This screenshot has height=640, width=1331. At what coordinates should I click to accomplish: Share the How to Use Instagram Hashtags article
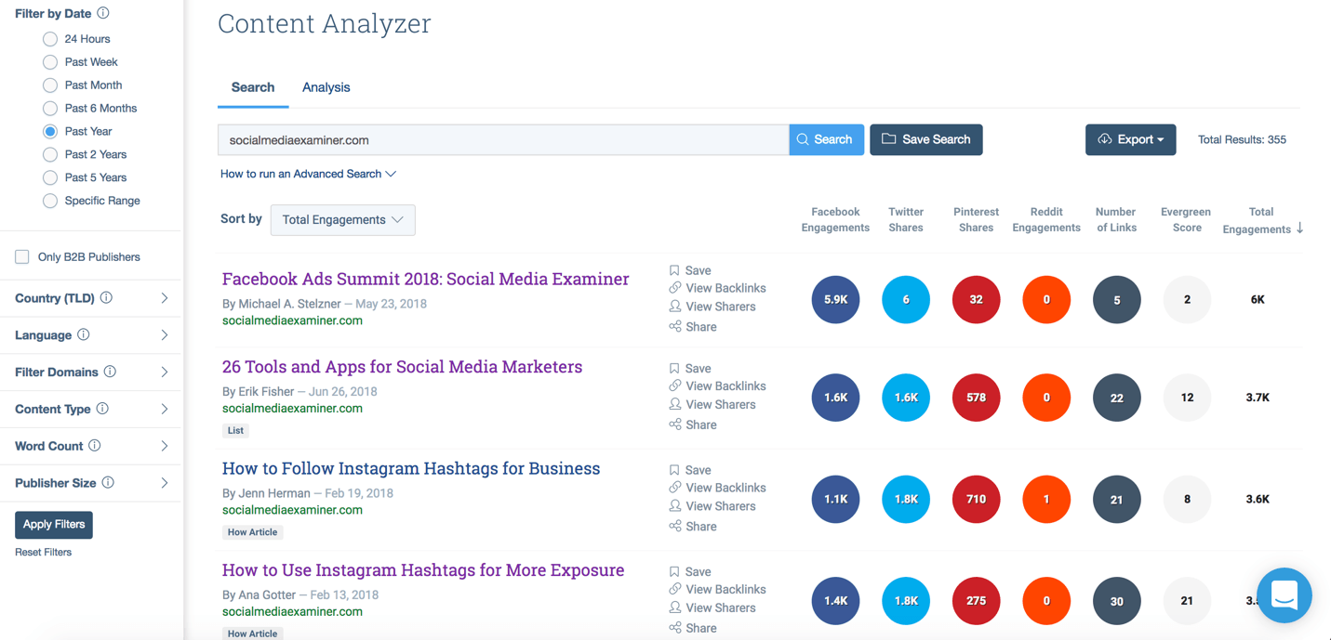(693, 628)
